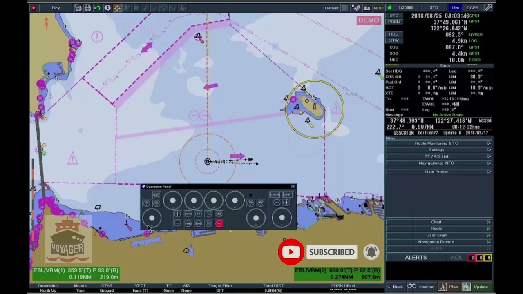Open the User Chart menu item
The image size is (523, 294).
click(438, 235)
